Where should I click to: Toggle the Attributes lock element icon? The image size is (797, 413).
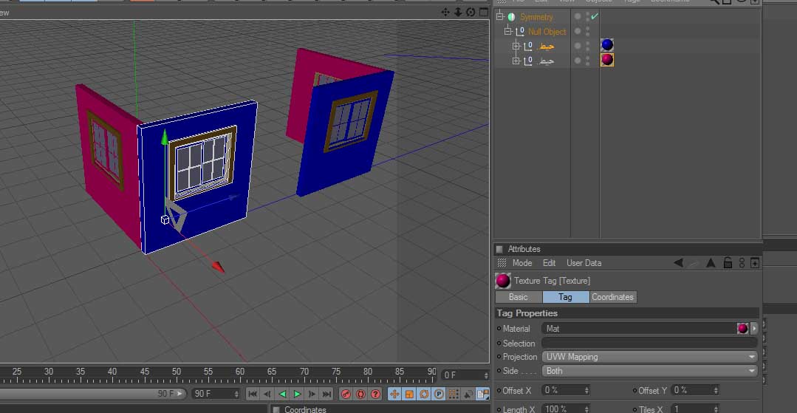(x=728, y=263)
